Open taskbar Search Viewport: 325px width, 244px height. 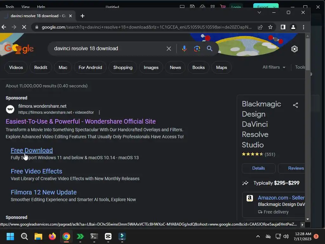[24, 236]
